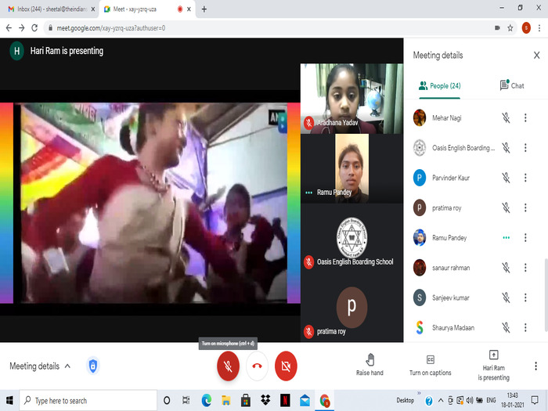Turn on the microphone button
The width and height of the screenshot is (548, 411).
click(228, 366)
